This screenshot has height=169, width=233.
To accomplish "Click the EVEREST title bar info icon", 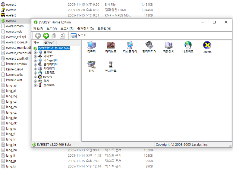I will pyautogui.click(x=35, y=22).
